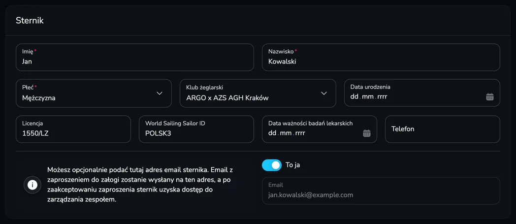Image resolution: width=516 pixels, height=224 pixels.
Task: Click the Email field with jan.kowalski@example.com
Action: 381,191
